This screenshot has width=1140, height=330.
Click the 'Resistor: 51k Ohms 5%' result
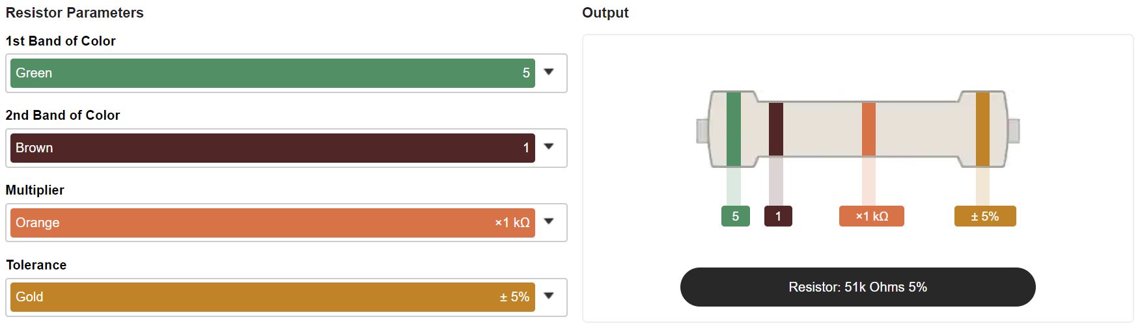coord(858,287)
